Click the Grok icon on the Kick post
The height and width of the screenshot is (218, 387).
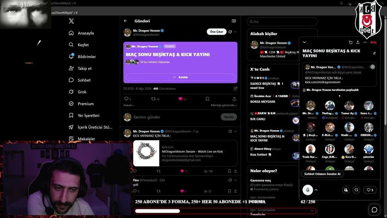[x=230, y=131]
